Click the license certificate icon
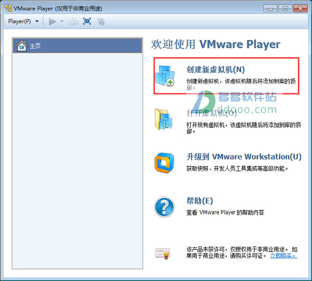The height and width of the screenshot is (281, 312). [163, 253]
